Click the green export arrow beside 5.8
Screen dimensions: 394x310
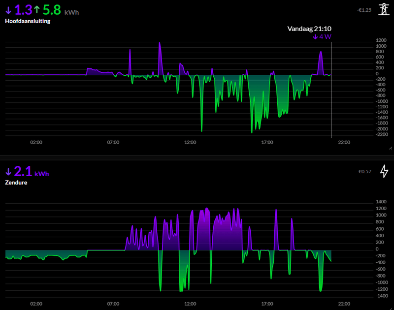37,9
